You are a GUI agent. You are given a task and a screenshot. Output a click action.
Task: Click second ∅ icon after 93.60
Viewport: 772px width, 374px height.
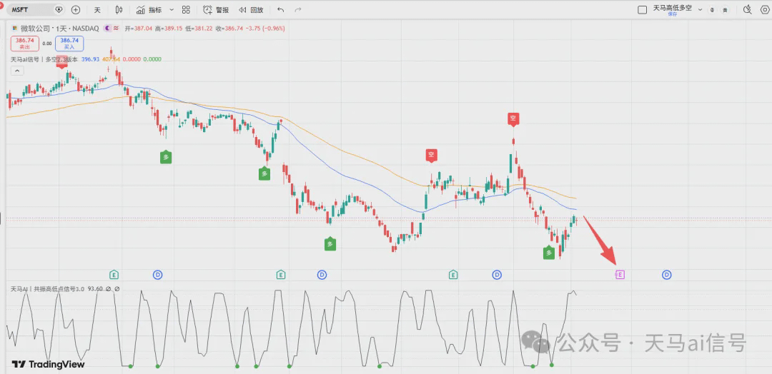[117, 289]
